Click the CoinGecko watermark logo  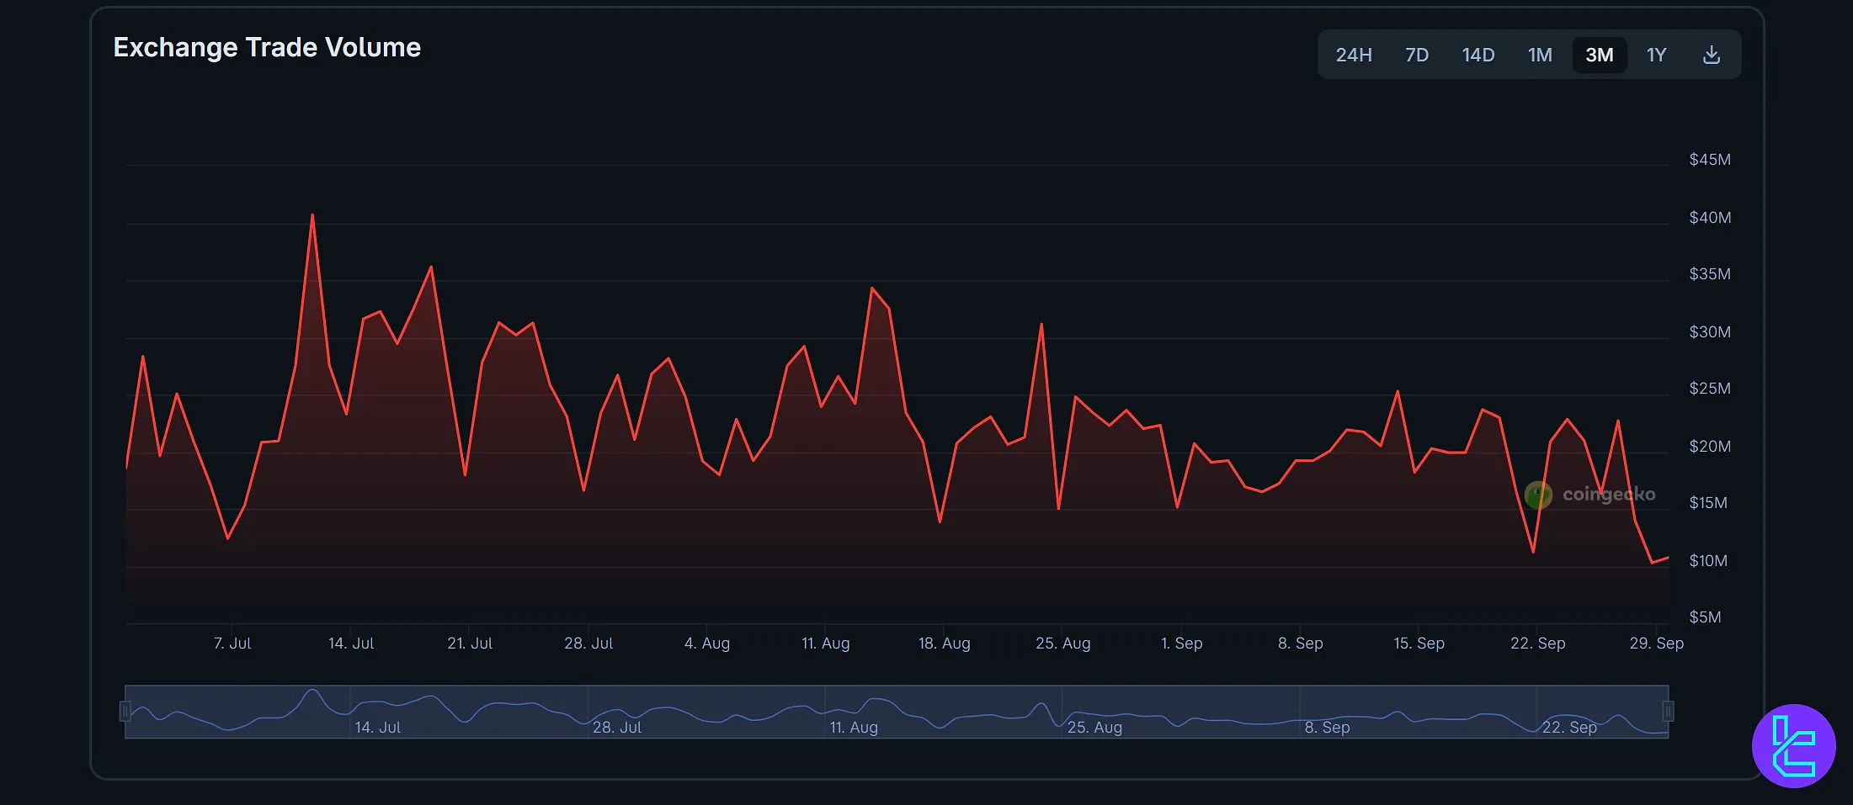1589,495
